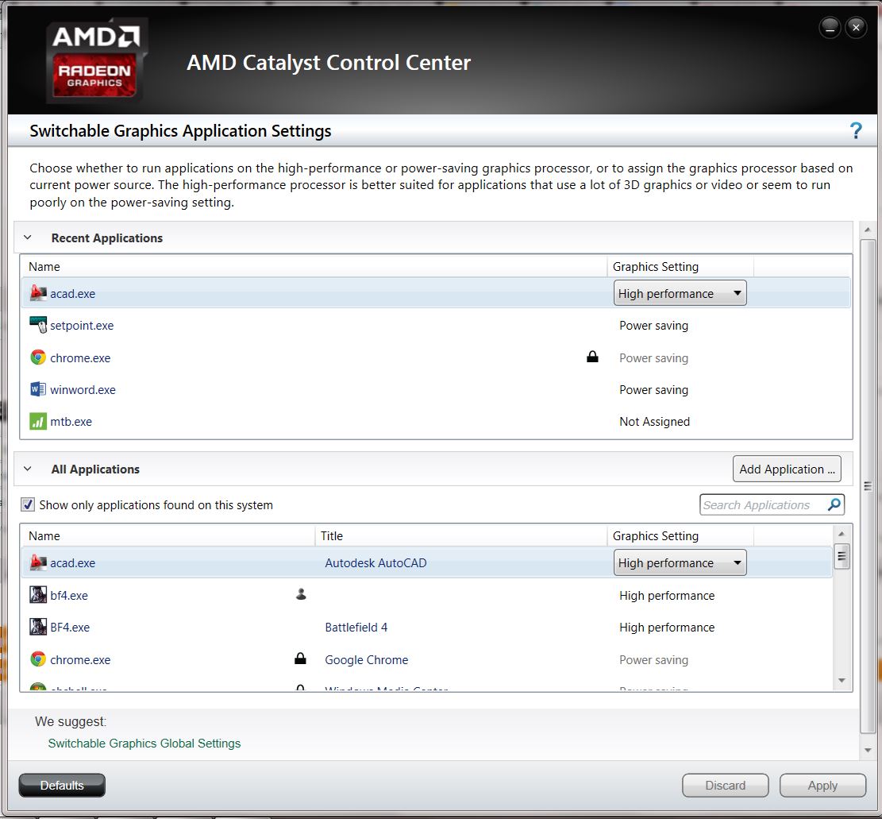Click Power saving setting for Google Chrome
882x819 pixels.
[x=653, y=659]
